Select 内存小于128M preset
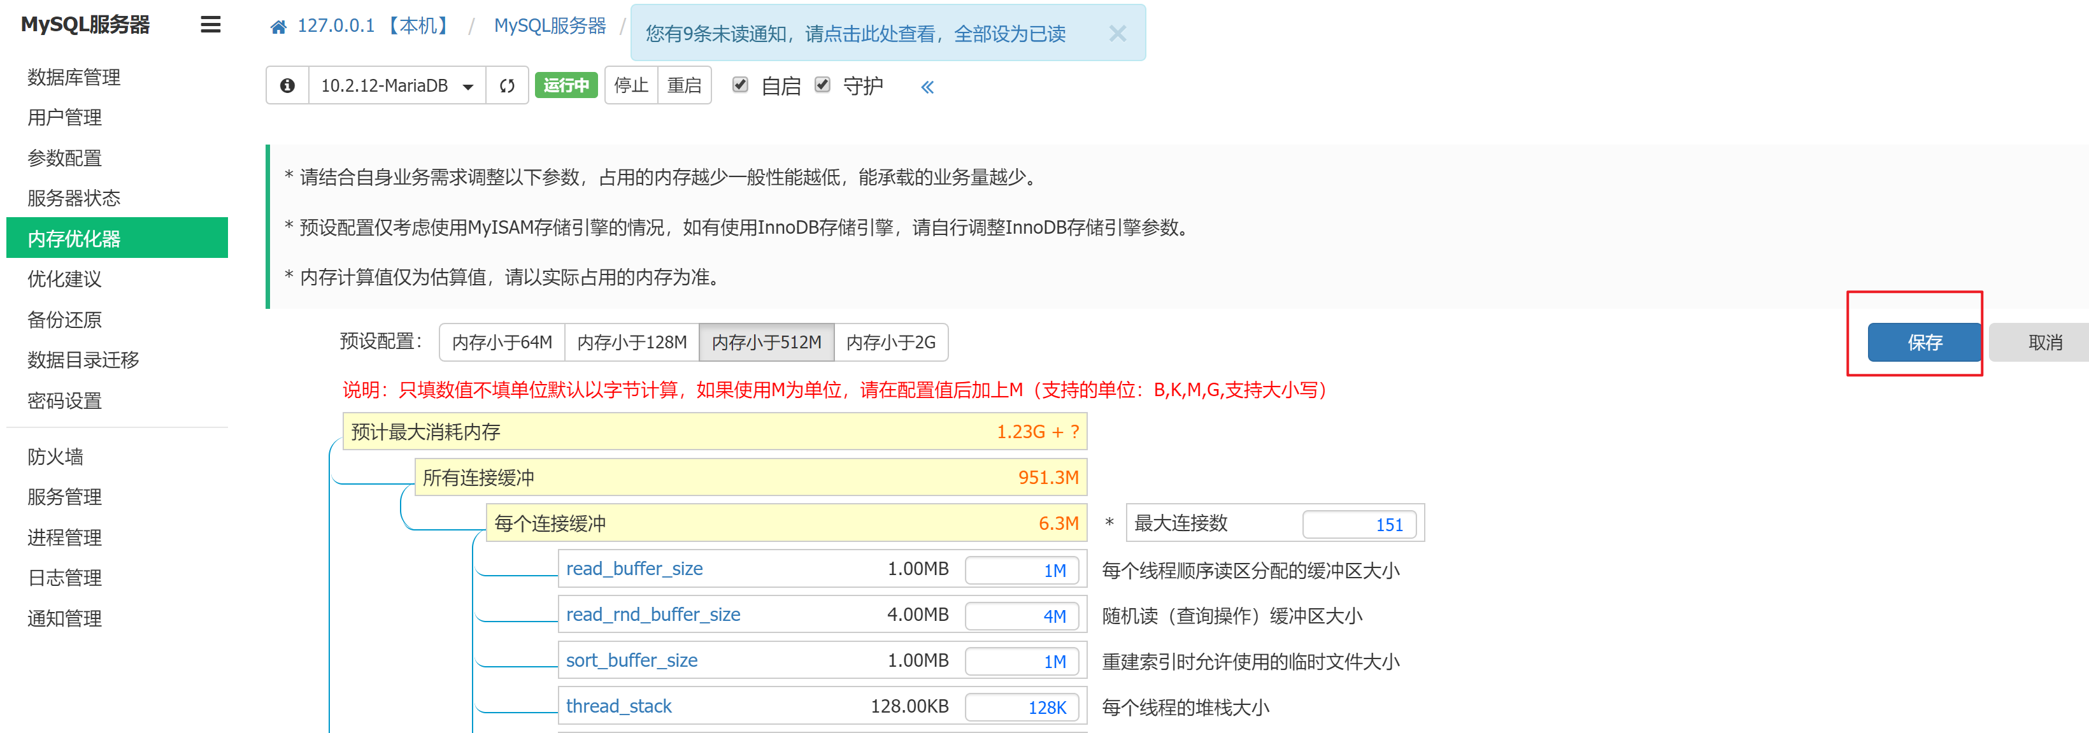This screenshot has height=733, width=2089. [632, 342]
